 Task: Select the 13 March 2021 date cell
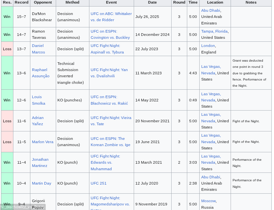[x=153, y=162]
